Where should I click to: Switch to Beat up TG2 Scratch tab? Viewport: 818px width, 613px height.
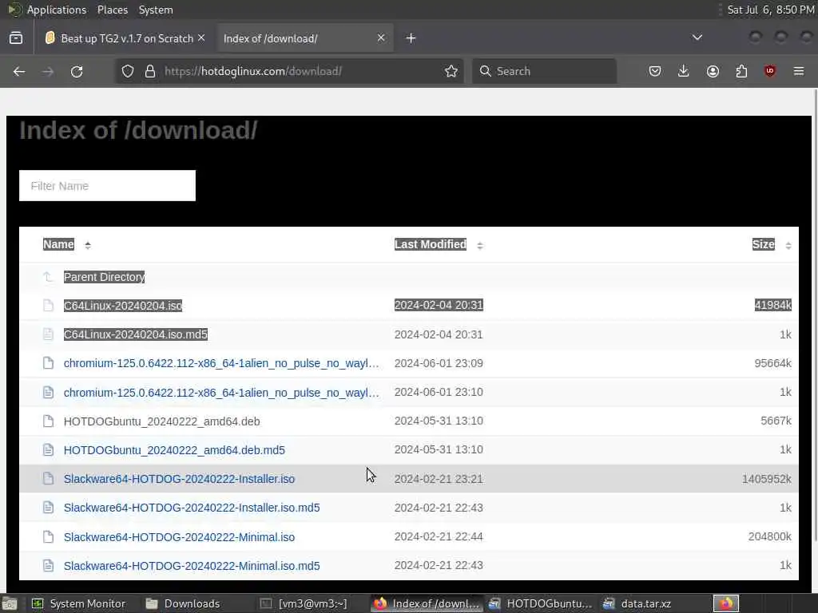click(125, 38)
